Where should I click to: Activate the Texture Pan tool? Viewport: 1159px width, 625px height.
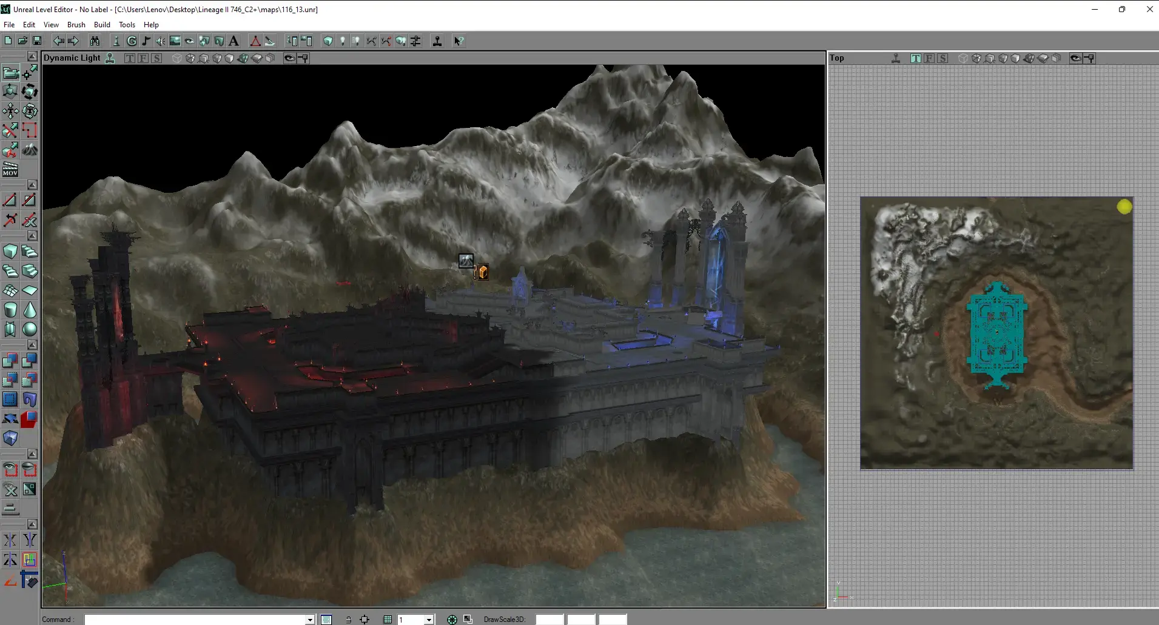[x=10, y=112]
